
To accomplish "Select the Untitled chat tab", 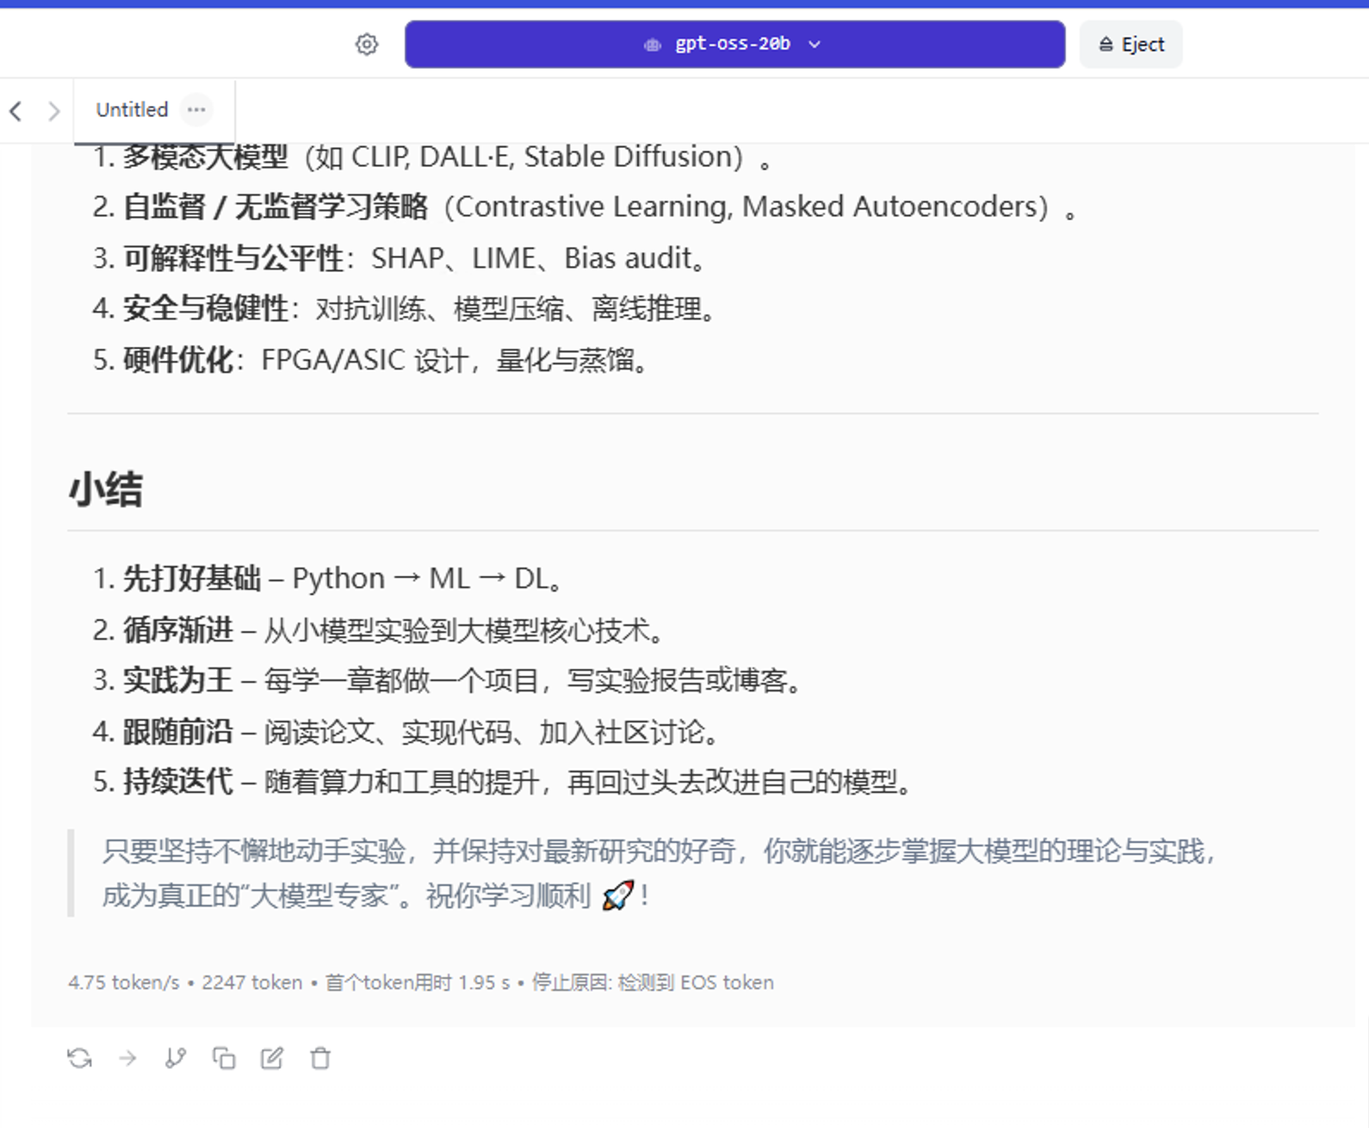I will (x=132, y=109).
